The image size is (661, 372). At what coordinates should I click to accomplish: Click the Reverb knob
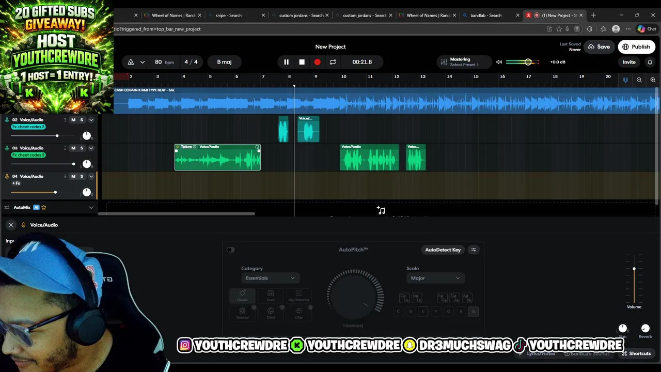point(645,329)
